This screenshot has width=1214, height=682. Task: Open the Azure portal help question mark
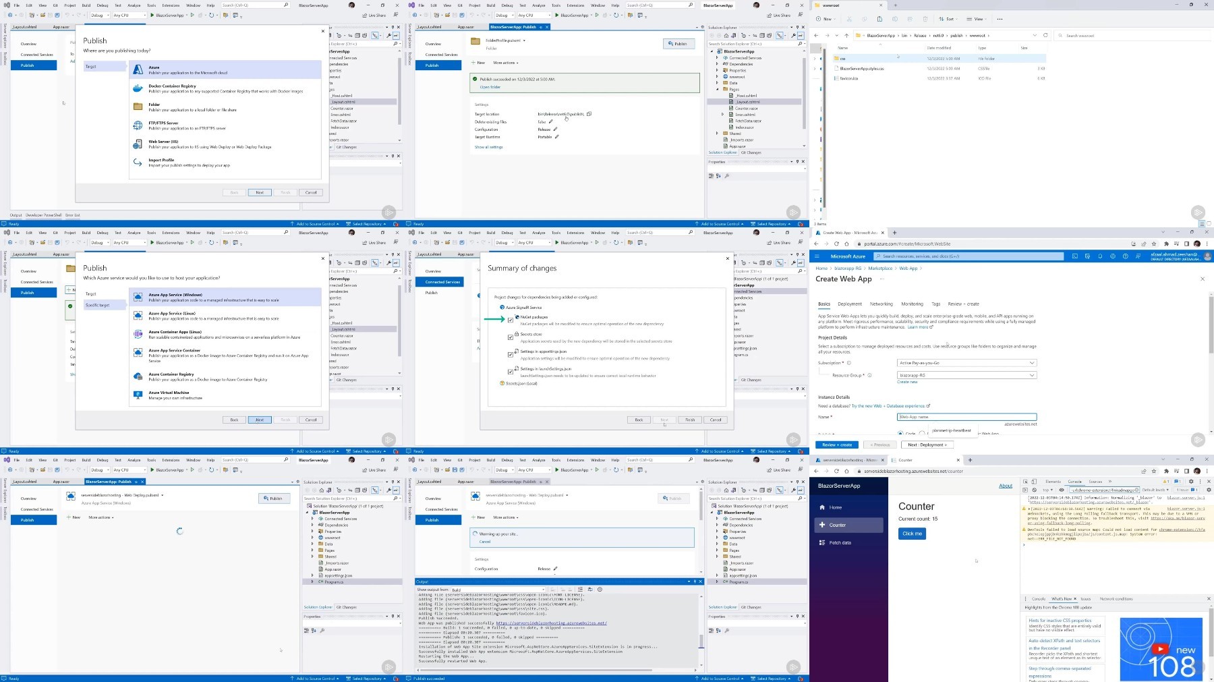pos(1126,256)
